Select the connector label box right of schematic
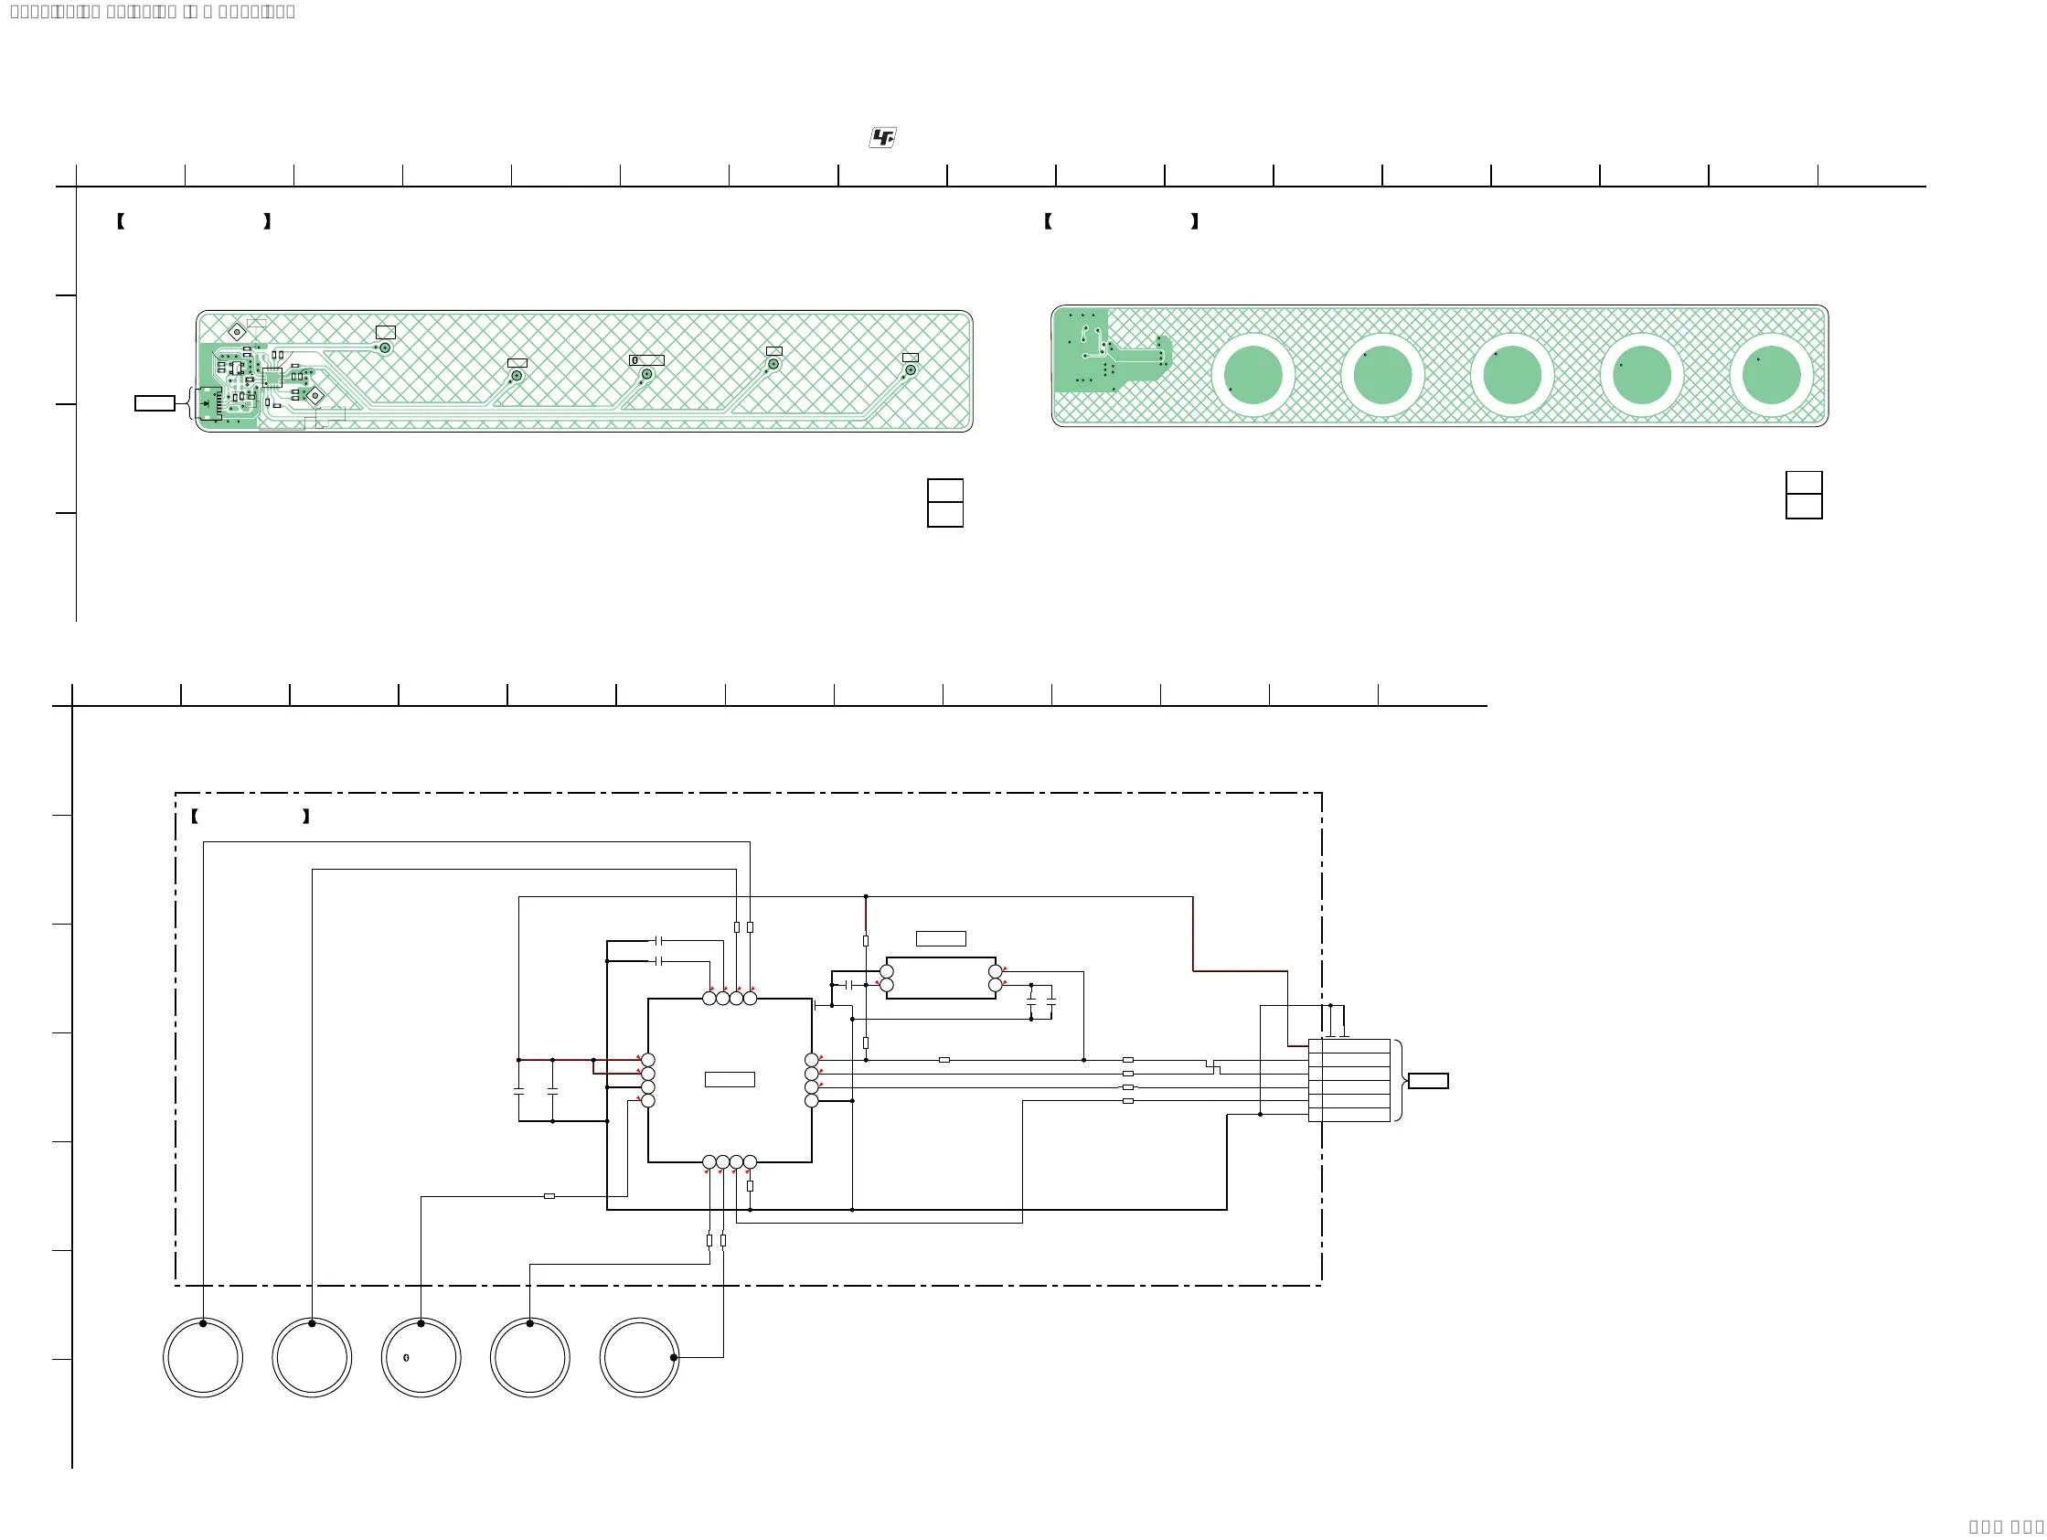This screenshot has height=1540, width=2047. tap(1428, 1081)
